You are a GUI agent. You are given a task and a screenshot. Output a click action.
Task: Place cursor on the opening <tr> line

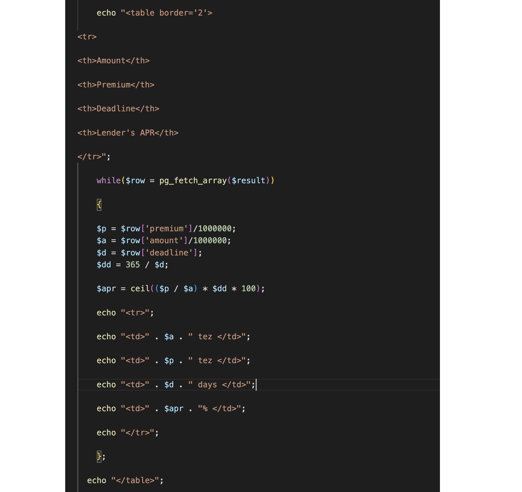point(87,37)
